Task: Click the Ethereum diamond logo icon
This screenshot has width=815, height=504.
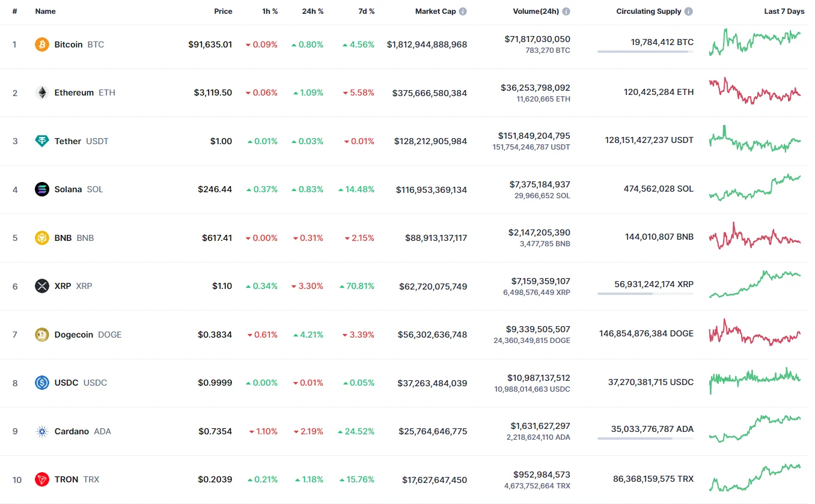Action: (x=42, y=93)
